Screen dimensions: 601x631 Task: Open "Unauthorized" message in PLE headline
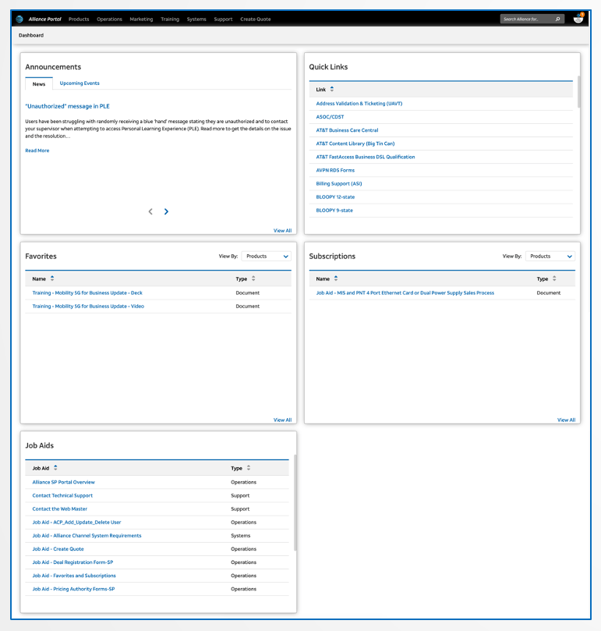67,106
